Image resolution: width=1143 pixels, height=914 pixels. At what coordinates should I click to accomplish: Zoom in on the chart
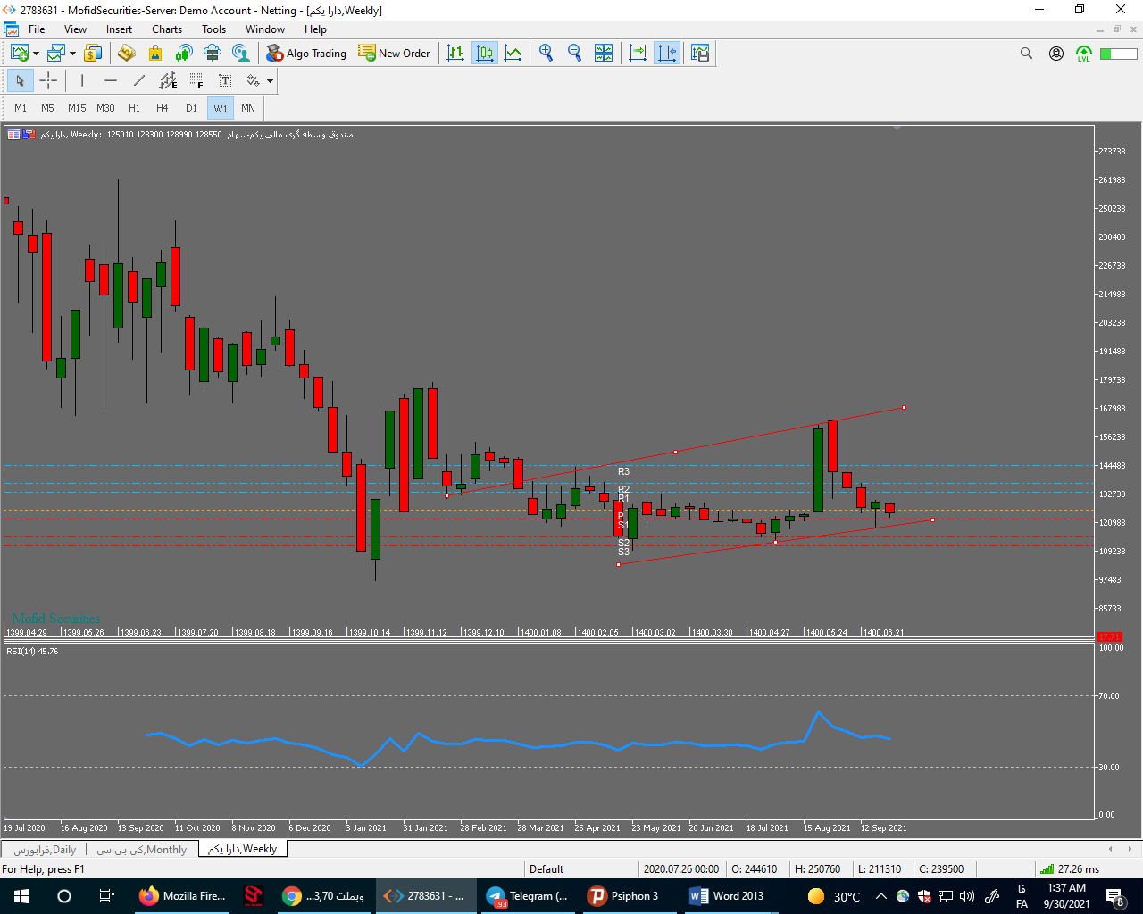tap(546, 54)
